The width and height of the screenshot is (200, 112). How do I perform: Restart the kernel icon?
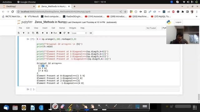point(64,33)
